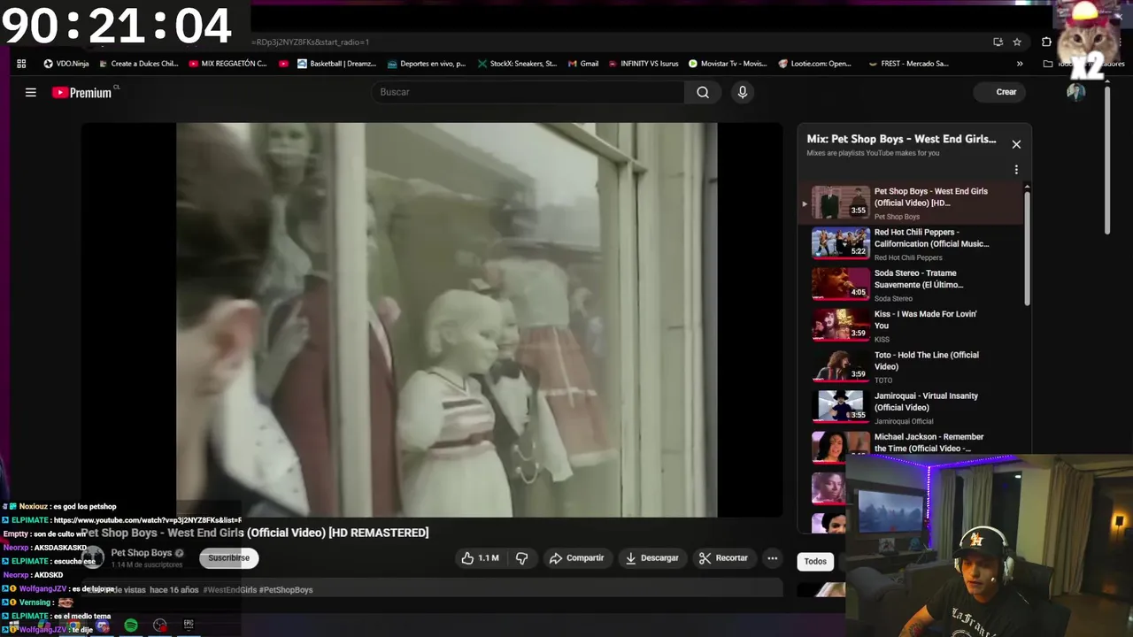Play Red Hot Chili Peppers Californication thumbnail

pyautogui.click(x=841, y=243)
